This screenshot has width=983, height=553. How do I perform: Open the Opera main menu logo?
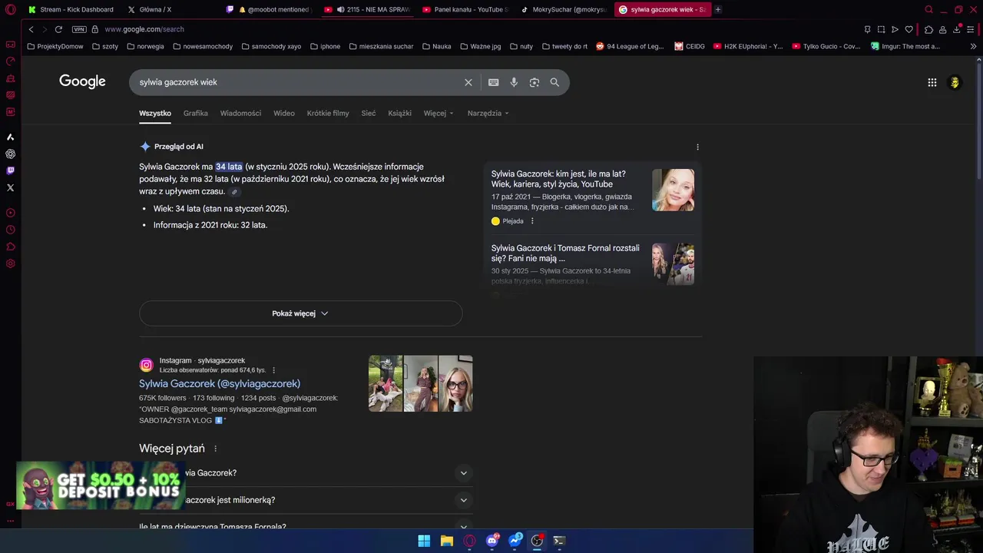point(10,9)
